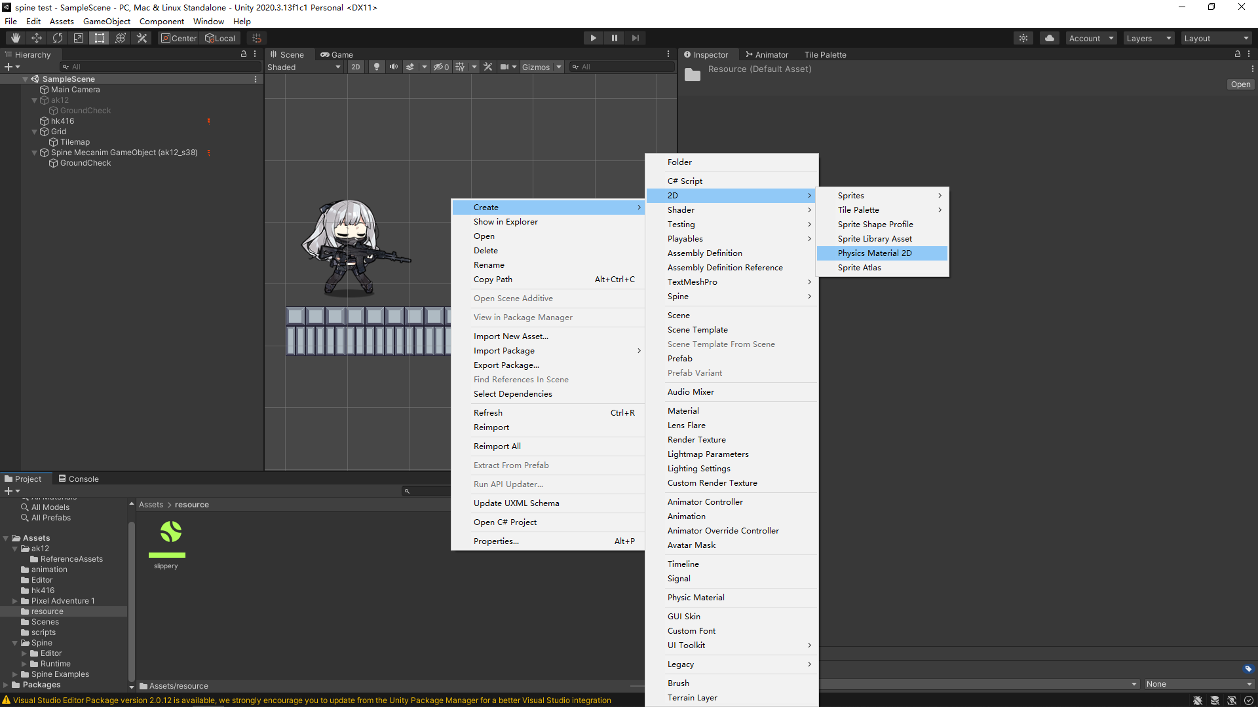1258x707 pixels.
Task: Select the Move tool
Action: tap(36, 37)
